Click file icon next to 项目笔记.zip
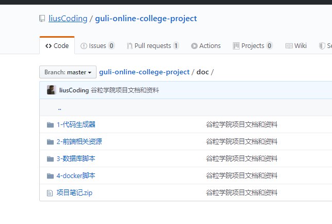Viewport: 332px width, 224px height. [50, 193]
